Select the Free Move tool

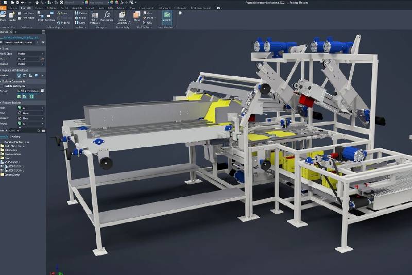pos(26,13)
